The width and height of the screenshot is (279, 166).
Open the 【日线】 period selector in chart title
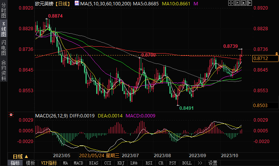tap(61, 4)
